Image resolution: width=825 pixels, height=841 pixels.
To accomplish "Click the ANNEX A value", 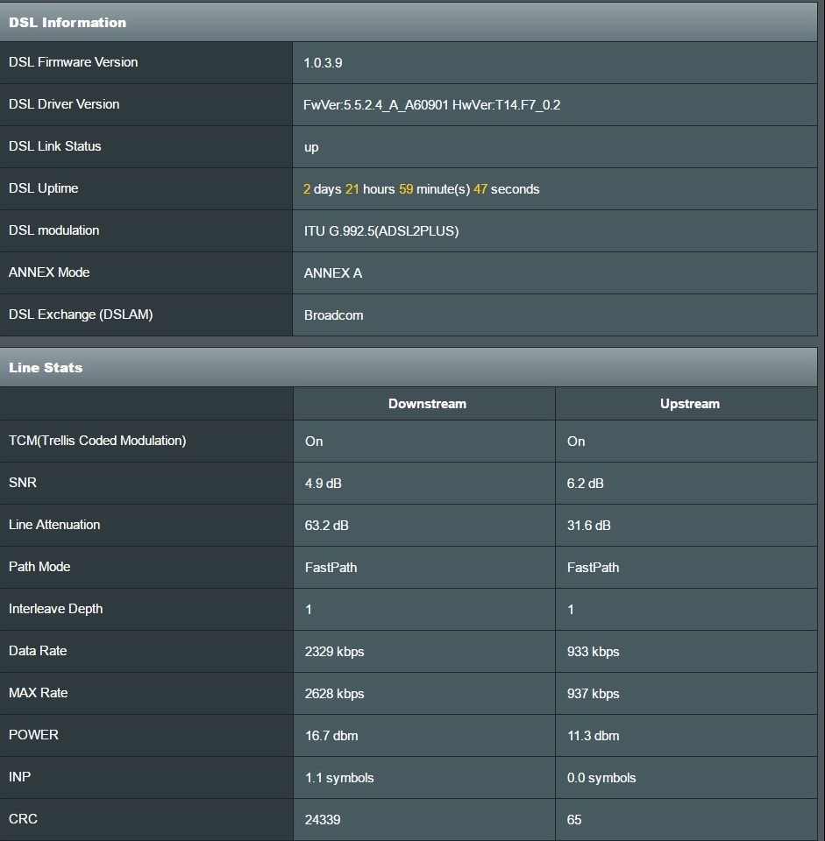I will click(332, 273).
